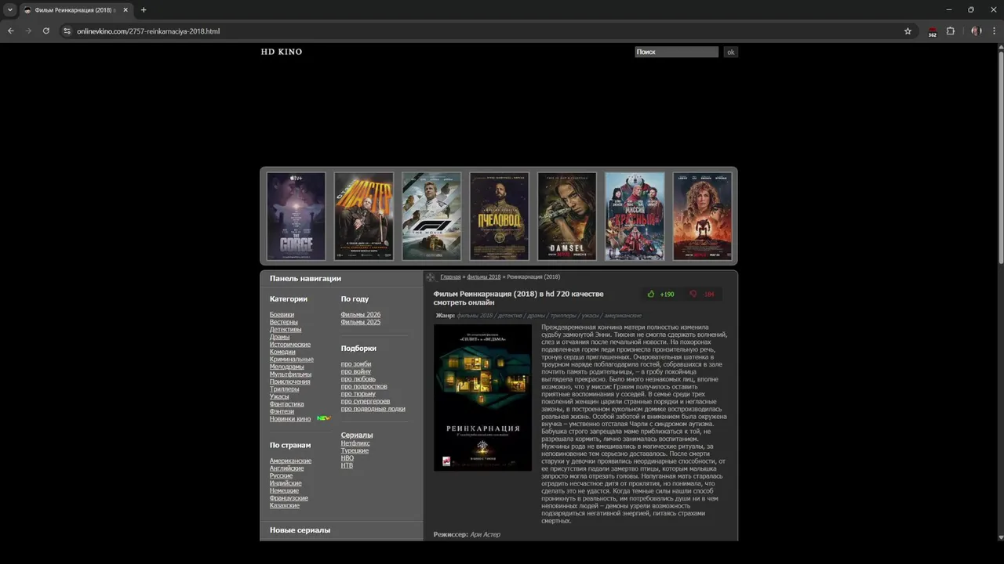The image size is (1004, 564).
Task: Open the Фантастика category
Action: click(286, 404)
